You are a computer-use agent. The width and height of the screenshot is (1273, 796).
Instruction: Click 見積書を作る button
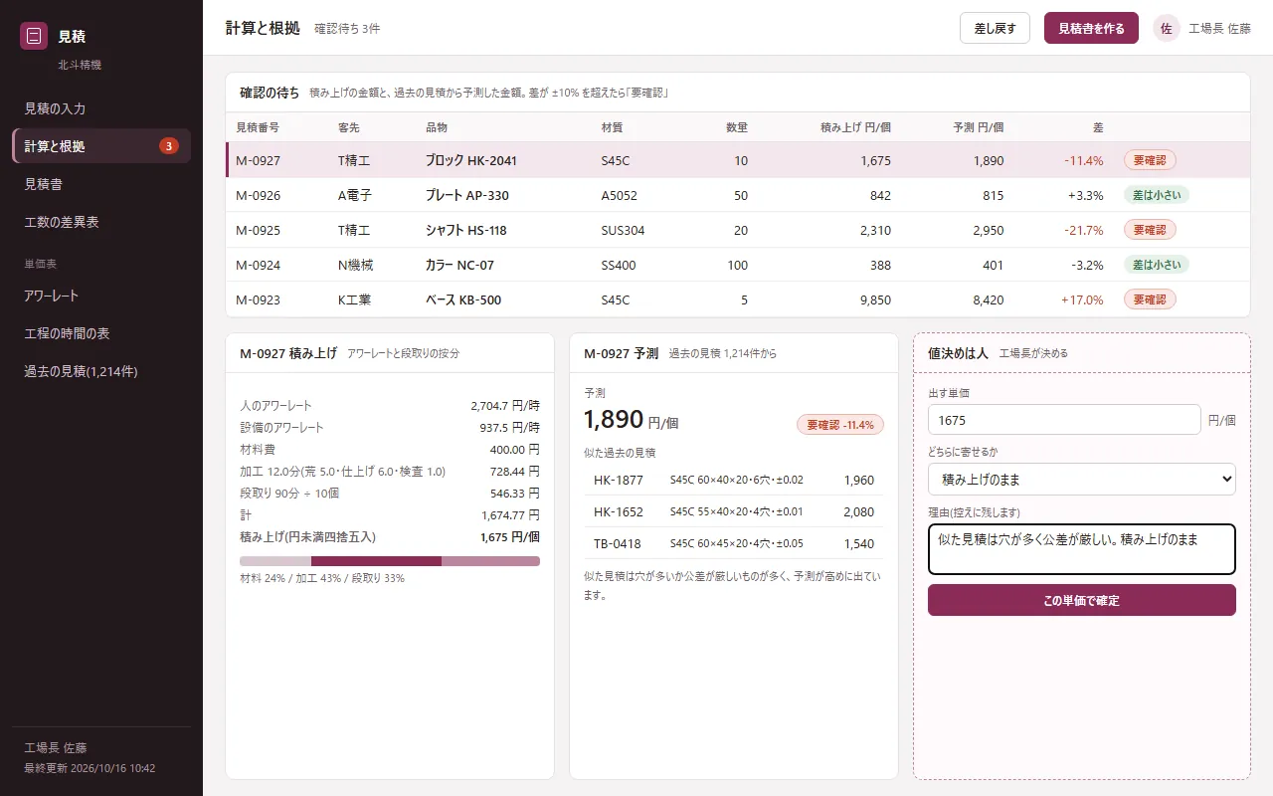click(1091, 28)
